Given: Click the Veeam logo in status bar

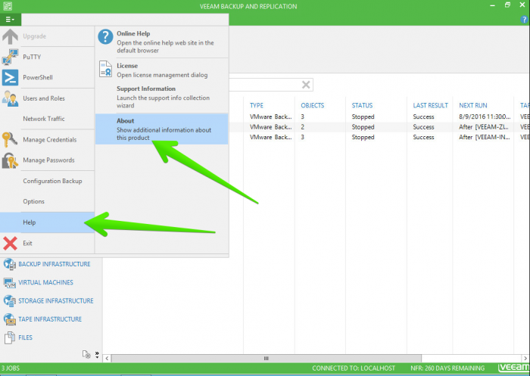Looking at the screenshot, I should [513, 368].
